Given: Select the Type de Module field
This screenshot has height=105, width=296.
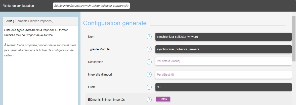Looking at the screenshot, I should 223,49.
